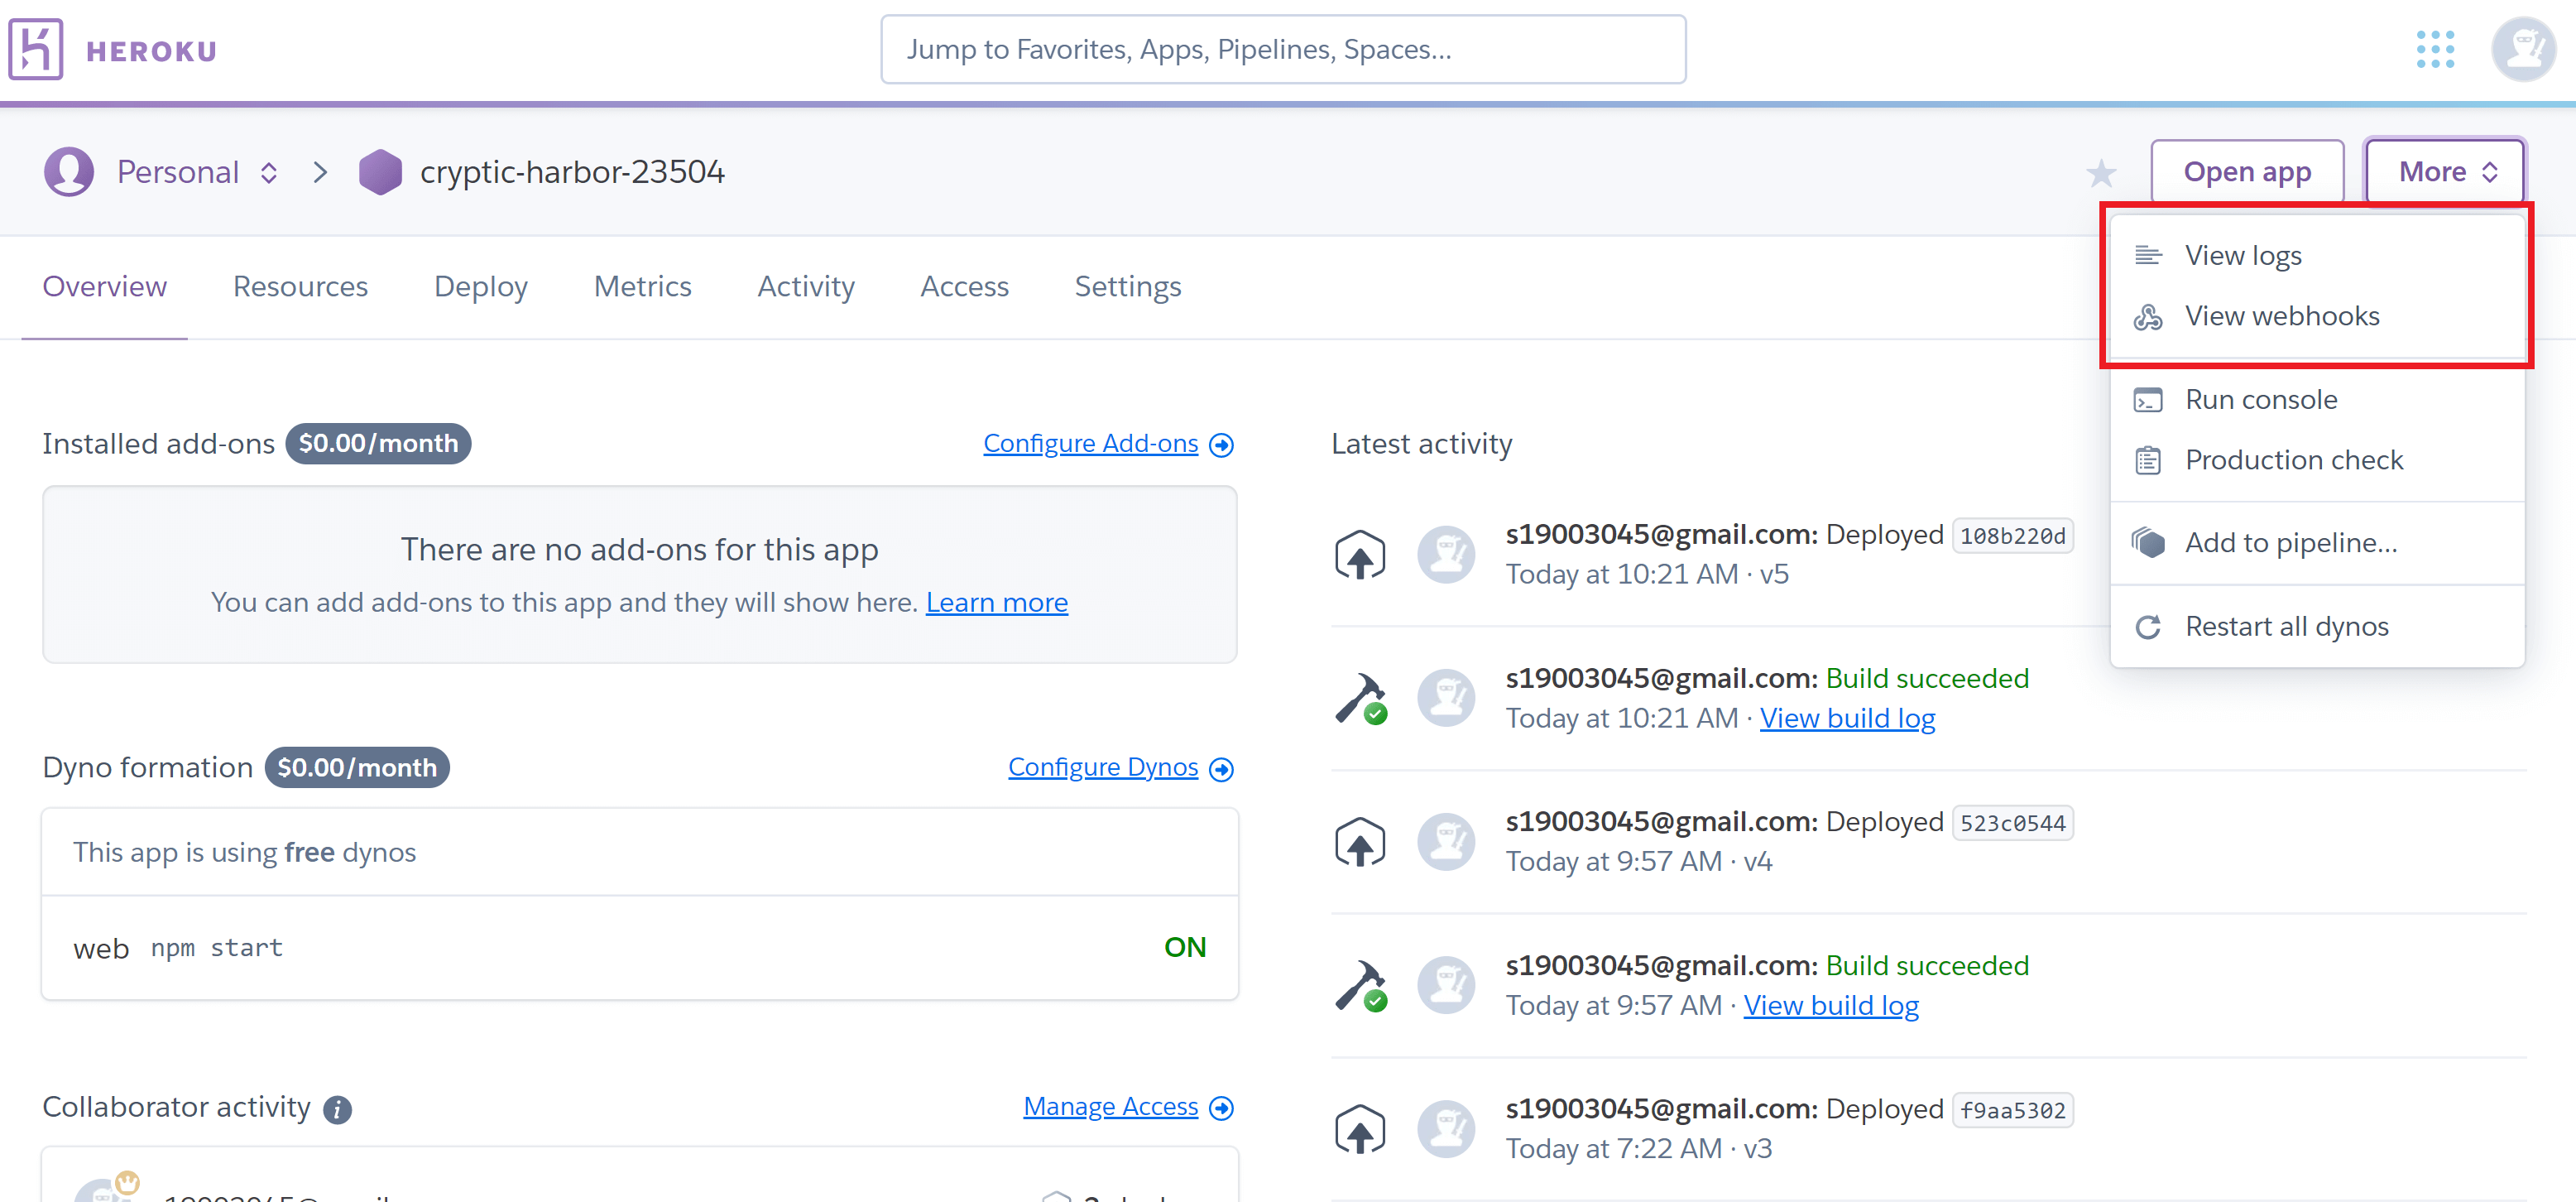The image size is (2576, 1202).
Task: Click the Run console terminal icon
Action: (x=2147, y=400)
